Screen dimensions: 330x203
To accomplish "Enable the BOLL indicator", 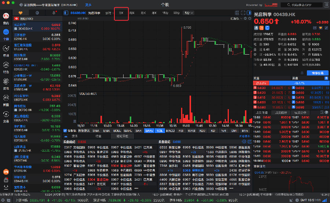I will 117,131.
